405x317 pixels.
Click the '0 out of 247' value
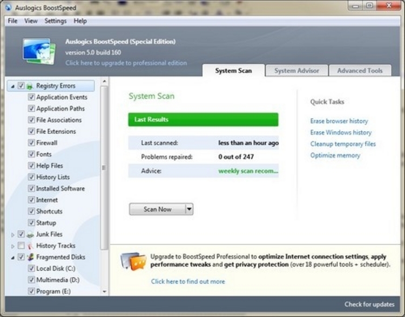coord(236,157)
